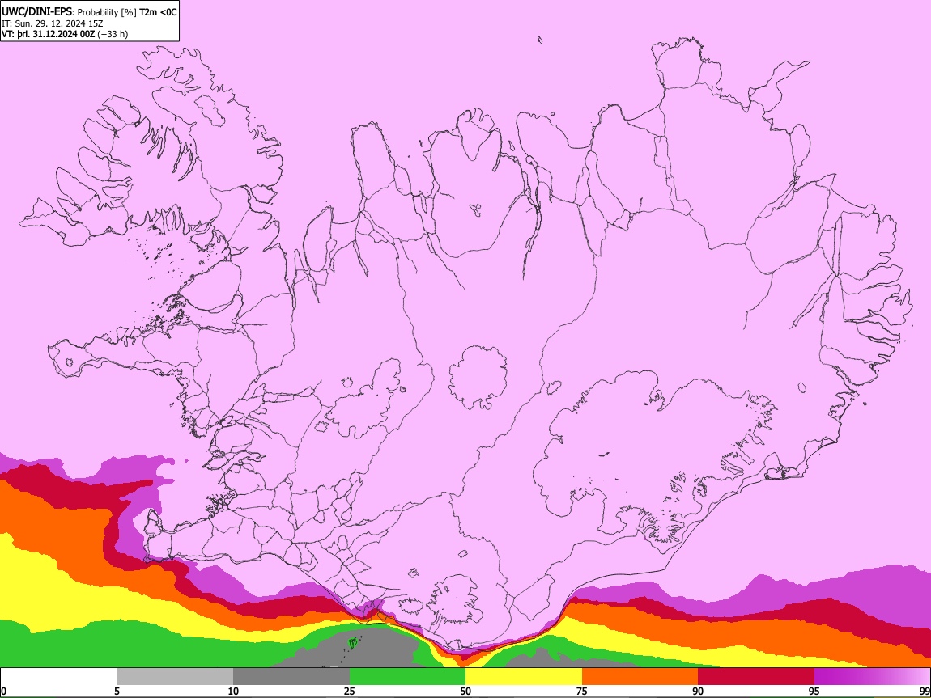Click the dark gray 10–25 legend swatch
The image size is (931, 698).
pyautogui.click(x=291, y=677)
